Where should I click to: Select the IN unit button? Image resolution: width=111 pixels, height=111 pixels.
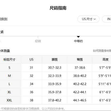pyautogui.click(x=107, y=19)
